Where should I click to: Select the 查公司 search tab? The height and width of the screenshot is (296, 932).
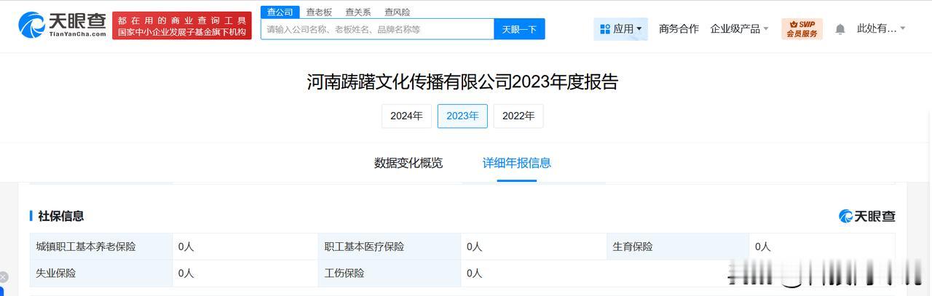pyautogui.click(x=280, y=12)
